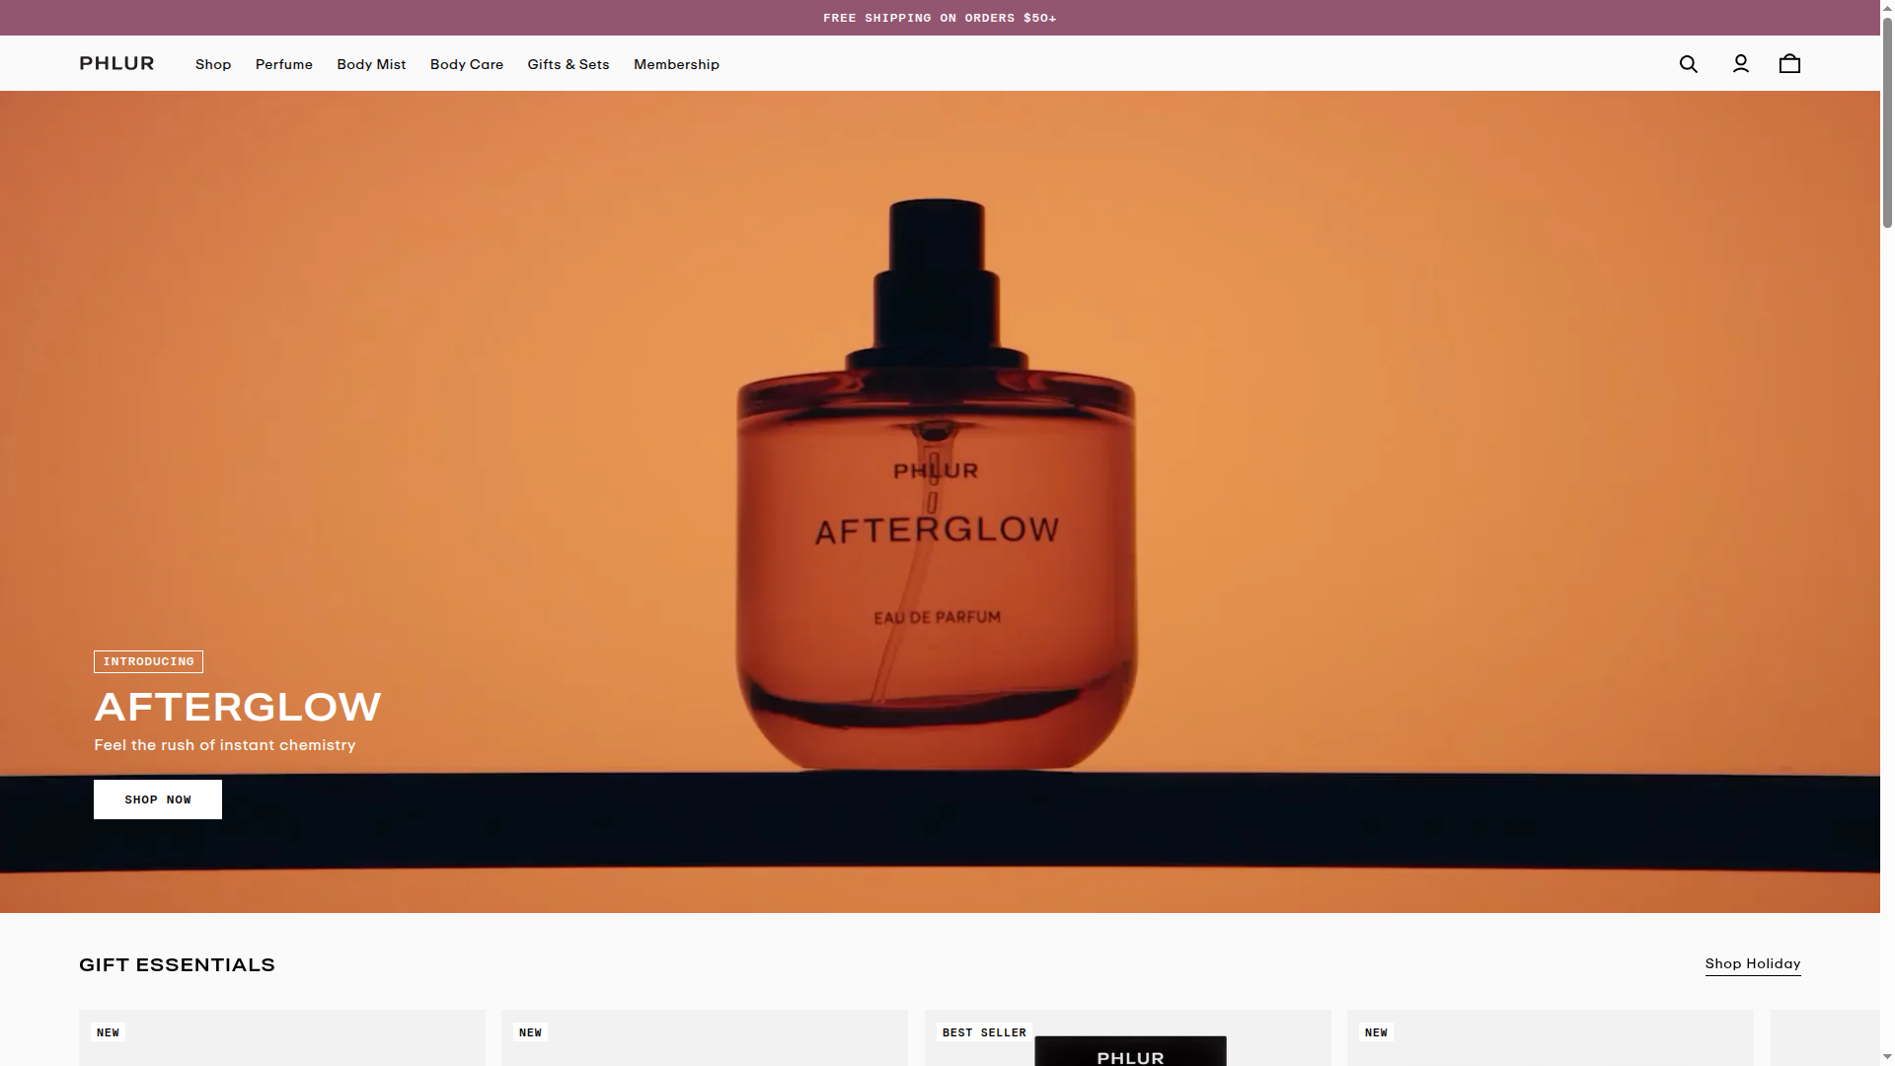Open the Body Care menu
The width and height of the screenshot is (1895, 1066).
coord(466,64)
